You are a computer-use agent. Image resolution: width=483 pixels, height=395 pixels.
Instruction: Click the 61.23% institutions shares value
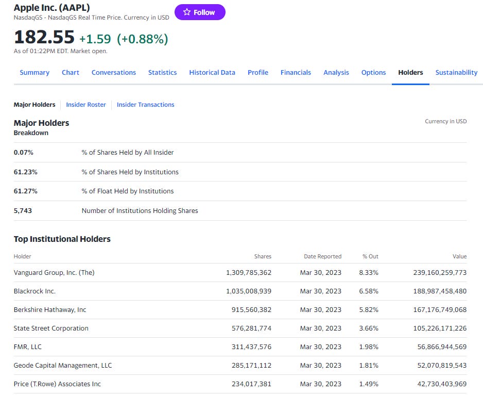[25, 172]
